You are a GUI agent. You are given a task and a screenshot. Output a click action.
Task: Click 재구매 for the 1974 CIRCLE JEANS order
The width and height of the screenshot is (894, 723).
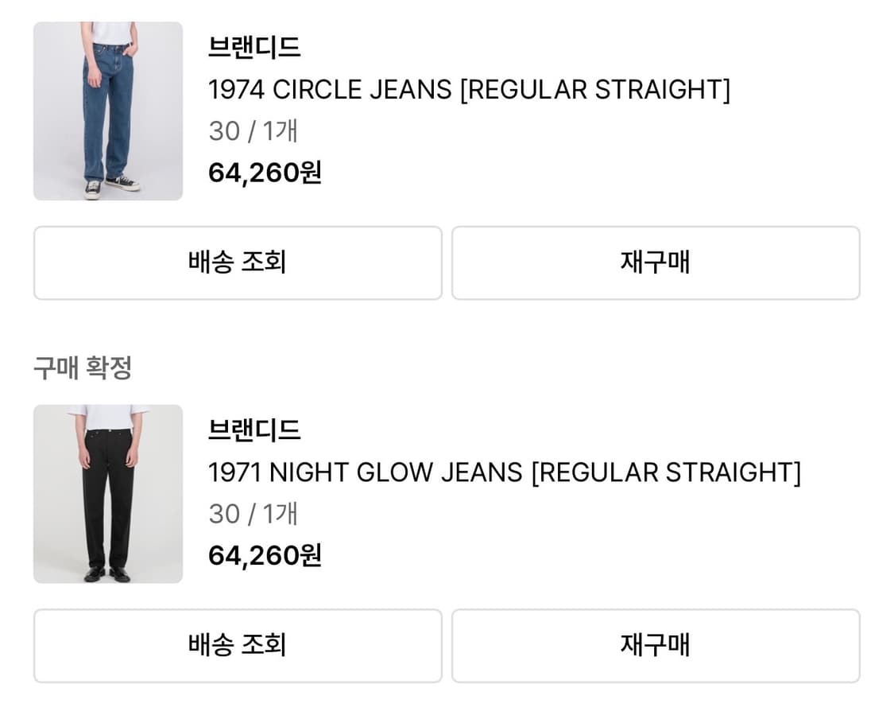pos(655,262)
